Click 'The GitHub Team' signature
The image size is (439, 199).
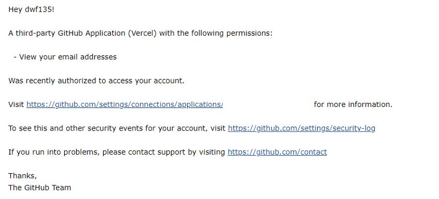[40, 187]
